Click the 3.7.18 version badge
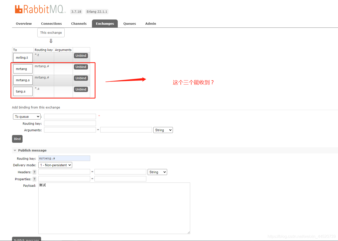This screenshot has height=241, width=338. coord(76,11)
